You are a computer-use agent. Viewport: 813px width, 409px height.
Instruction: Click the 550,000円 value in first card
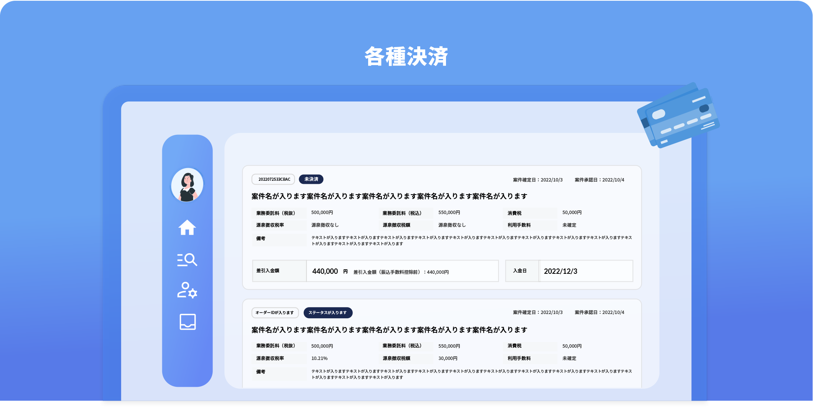[x=449, y=213]
